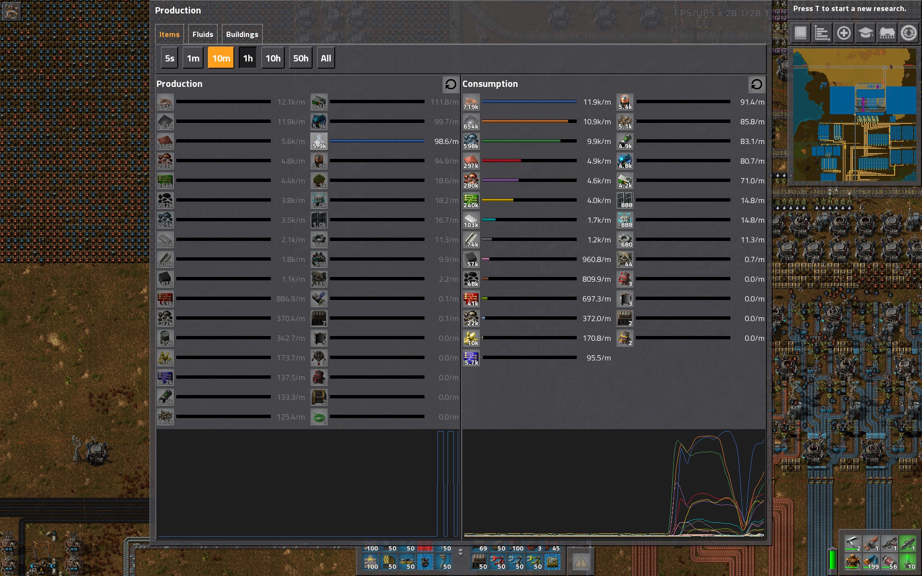Viewport: 922px width, 576px height.
Task: Select coal 232k in Production list
Action: click(x=165, y=201)
